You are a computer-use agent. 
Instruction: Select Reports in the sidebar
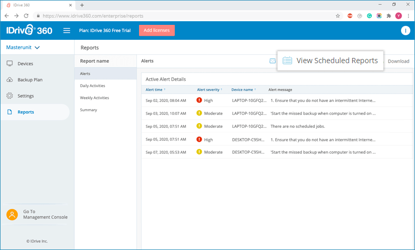coord(35,112)
